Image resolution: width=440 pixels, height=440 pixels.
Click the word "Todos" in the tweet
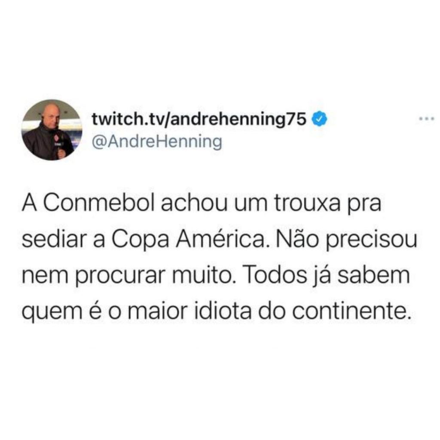click(x=276, y=275)
